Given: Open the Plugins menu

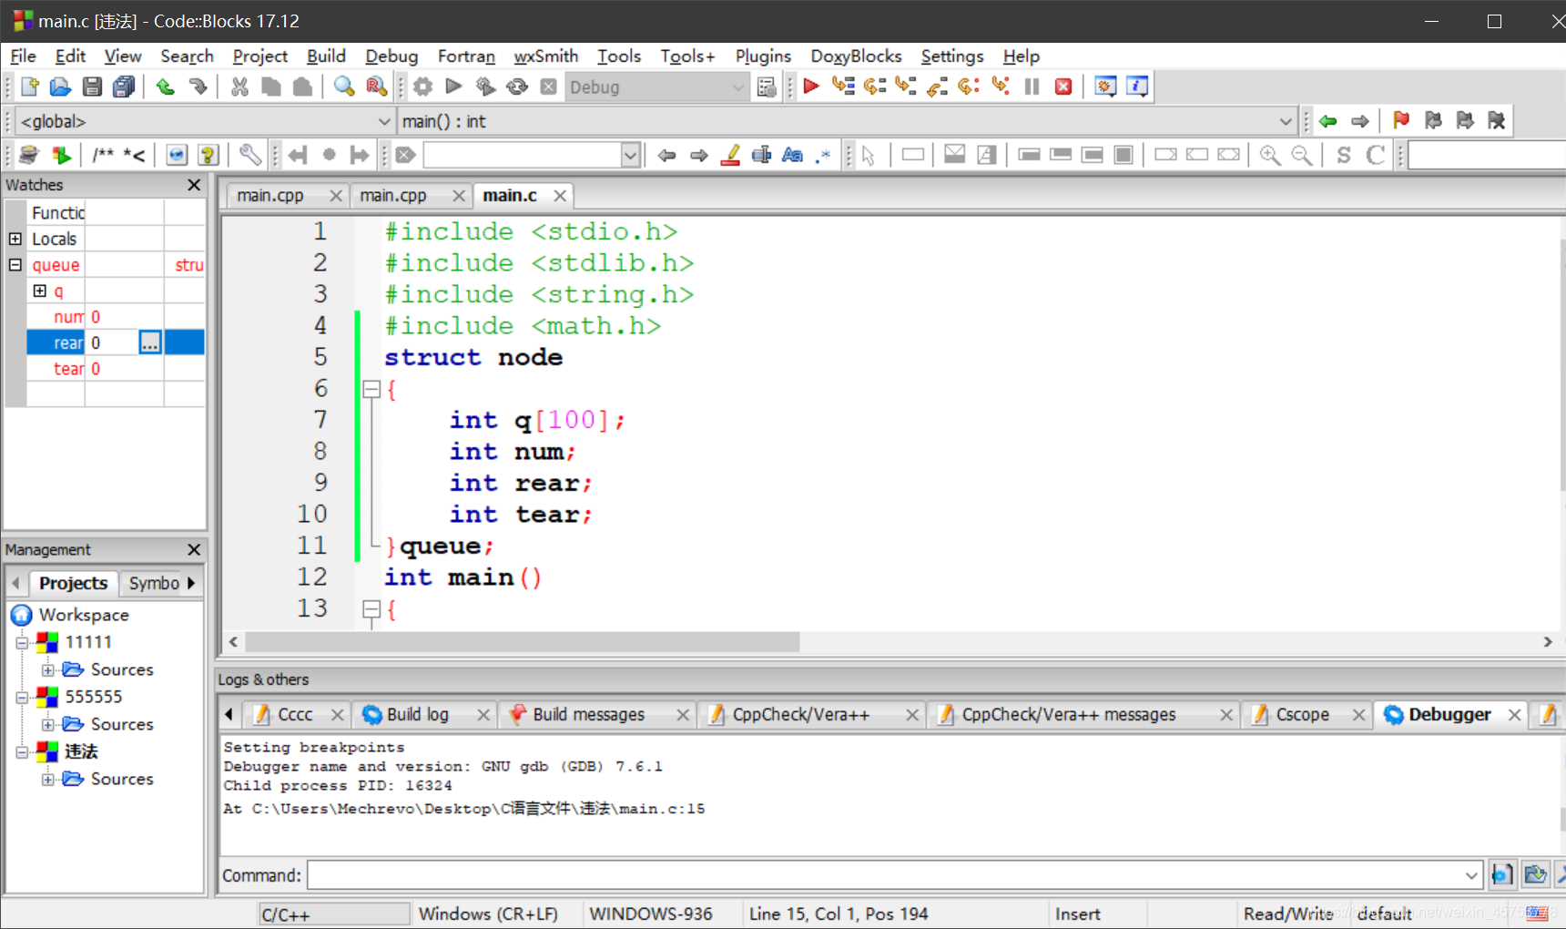Looking at the screenshot, I should tap(763, 56).
